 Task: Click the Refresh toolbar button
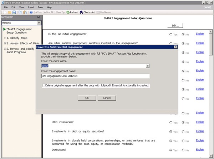(72, 12)
